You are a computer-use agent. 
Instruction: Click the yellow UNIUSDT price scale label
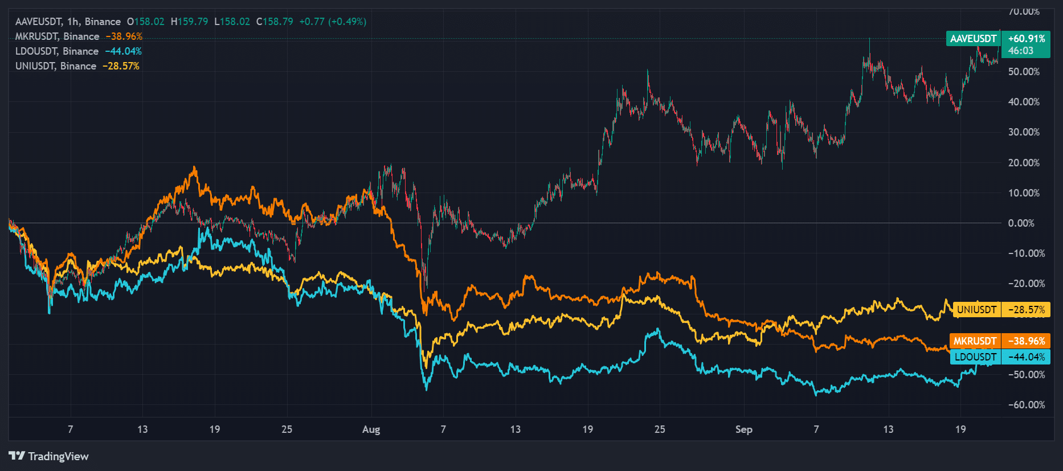coord(976,310)
